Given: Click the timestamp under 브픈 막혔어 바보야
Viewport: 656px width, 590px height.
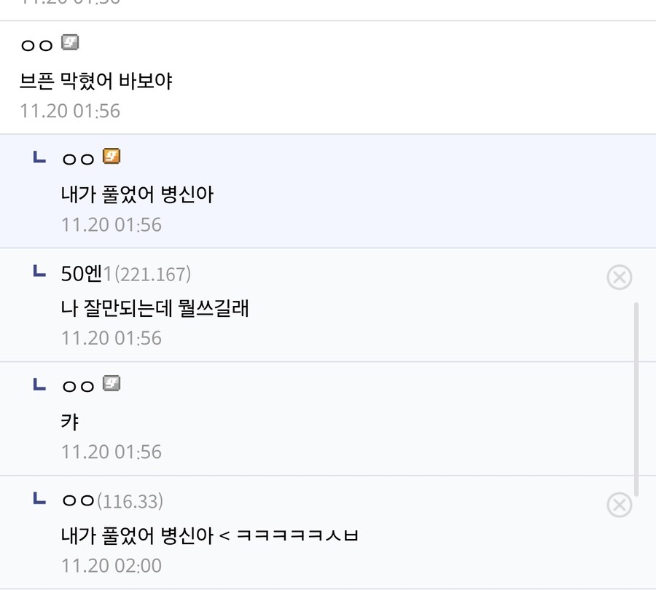Looking at the screenshot, I should 70,111.
